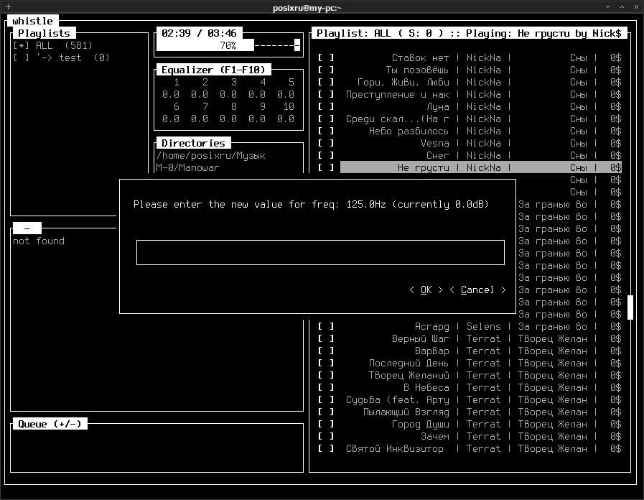Select the checkbox for Святой Инквизитор

326,449
